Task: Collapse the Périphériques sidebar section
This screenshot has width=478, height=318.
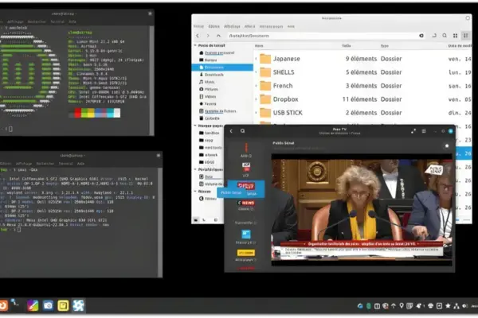Action: pyautogui.click(x=195, y=169)
